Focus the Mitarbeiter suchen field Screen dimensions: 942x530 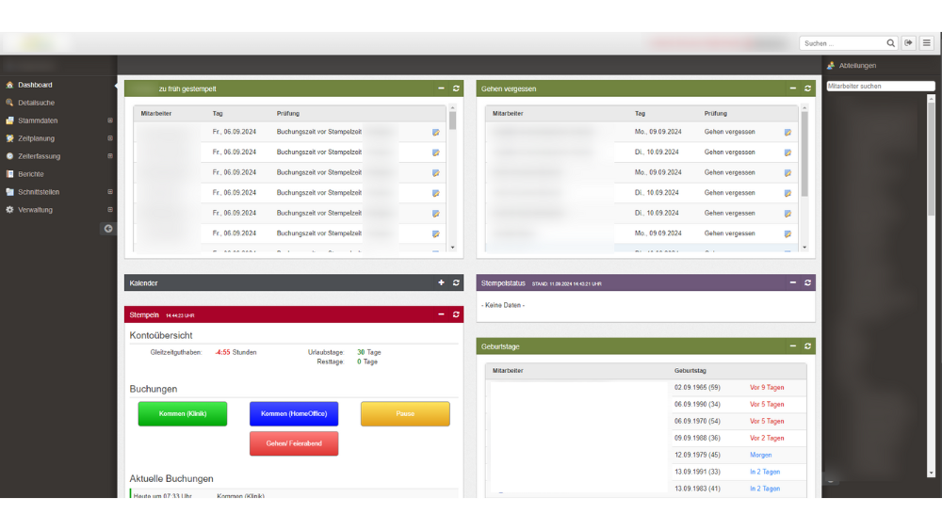click(880, 87)
